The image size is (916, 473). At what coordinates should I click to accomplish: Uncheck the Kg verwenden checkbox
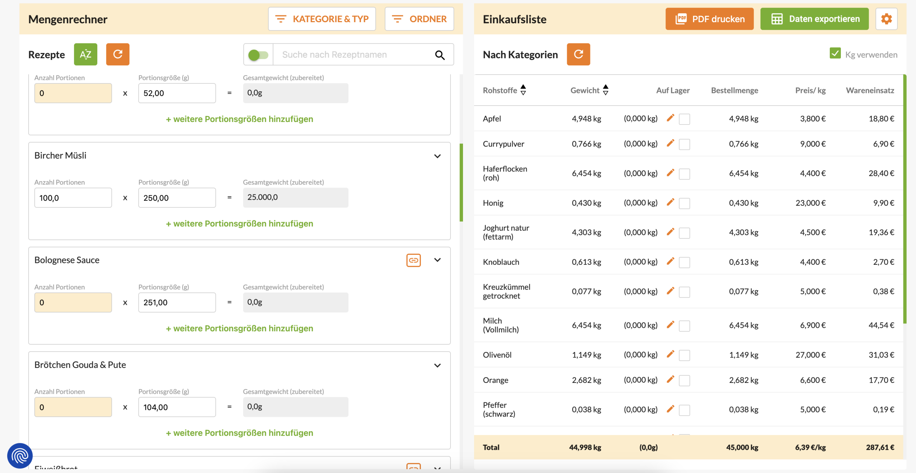coord(835,54)
